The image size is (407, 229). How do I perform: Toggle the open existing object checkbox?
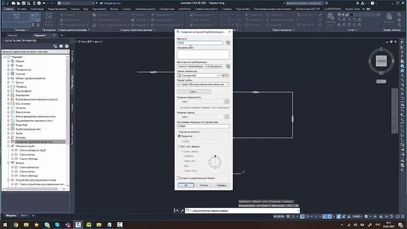pyautogui.click(x=178, y=178)
